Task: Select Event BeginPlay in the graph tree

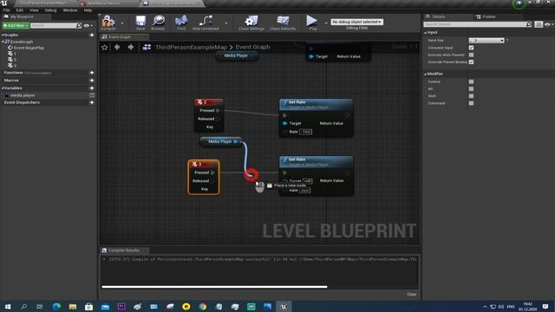Action: [x=29, y=48]
